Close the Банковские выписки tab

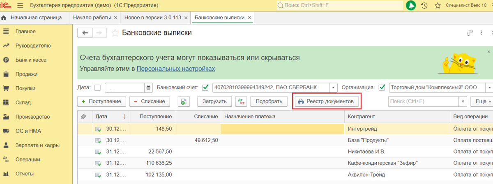(249, 18)
